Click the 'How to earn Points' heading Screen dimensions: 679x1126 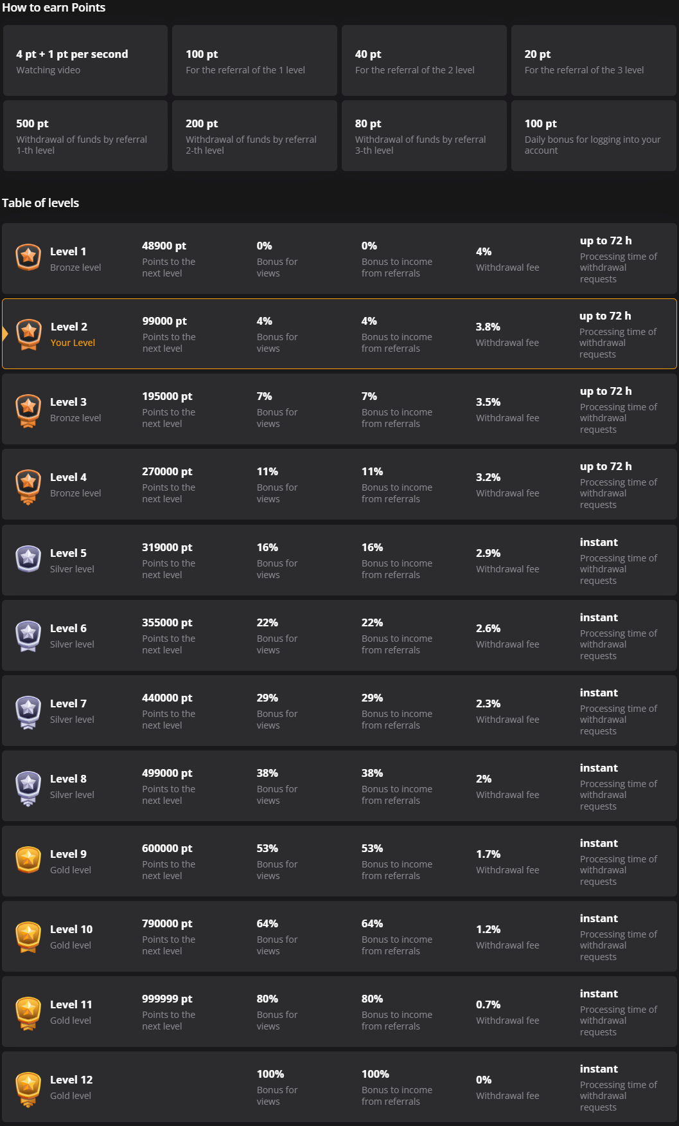click(x=54, y=8)
